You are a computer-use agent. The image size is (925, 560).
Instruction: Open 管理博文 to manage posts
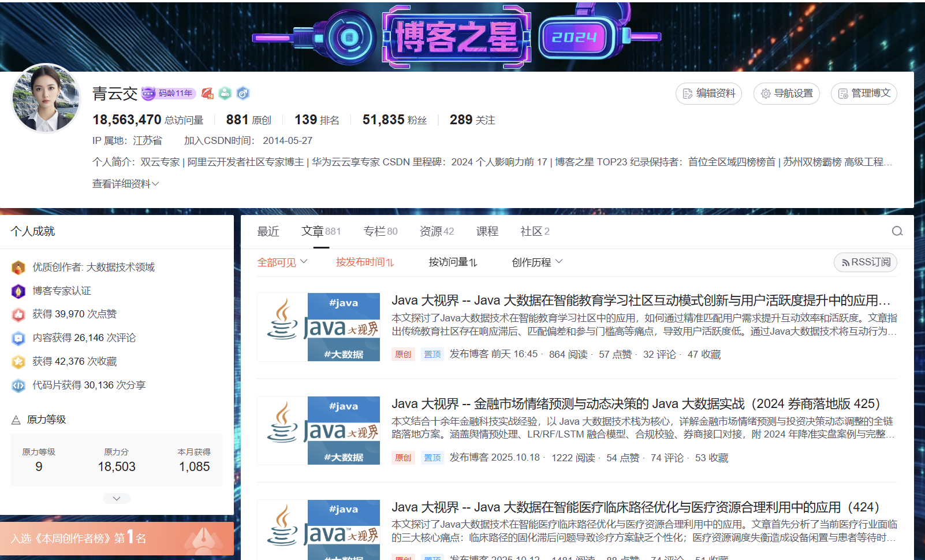pyautogui.click(x=864, y=94)
